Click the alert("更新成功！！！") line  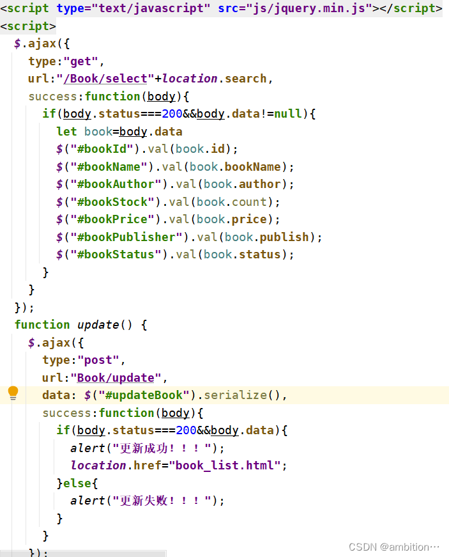(x=147, y=448)
